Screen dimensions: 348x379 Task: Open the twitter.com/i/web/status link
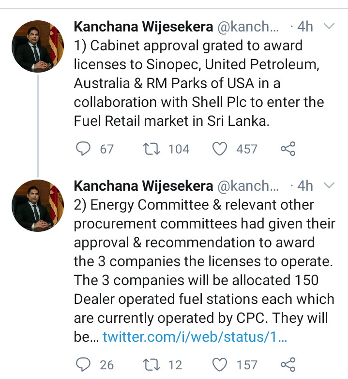195,337
